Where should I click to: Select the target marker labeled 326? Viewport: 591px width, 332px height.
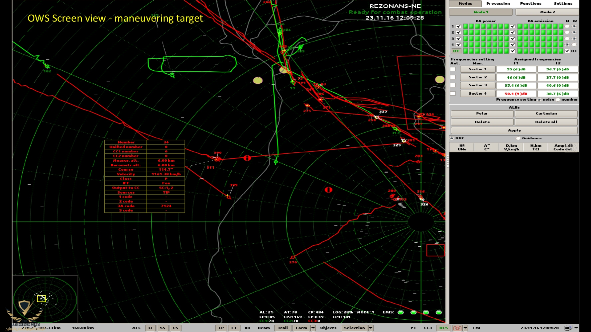421,199
